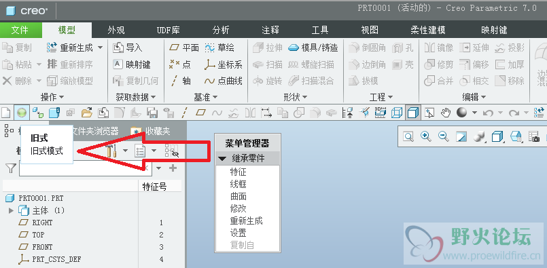Click the zoom out magnifier icon

[x=444, y=136]
